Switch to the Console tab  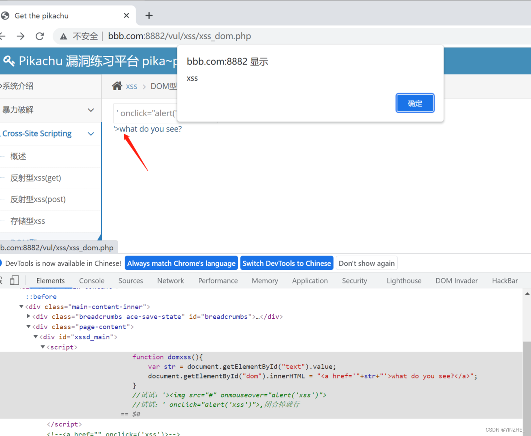pos(92,281)
